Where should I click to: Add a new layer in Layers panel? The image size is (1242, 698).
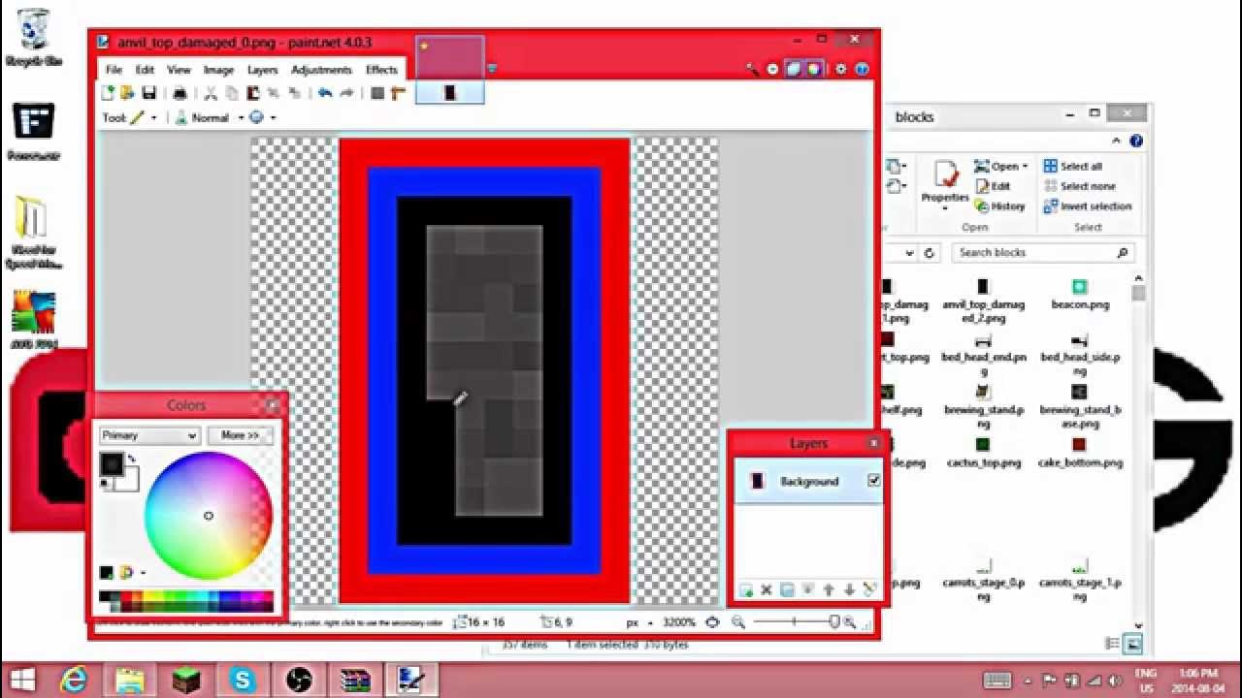click(746, 589)
